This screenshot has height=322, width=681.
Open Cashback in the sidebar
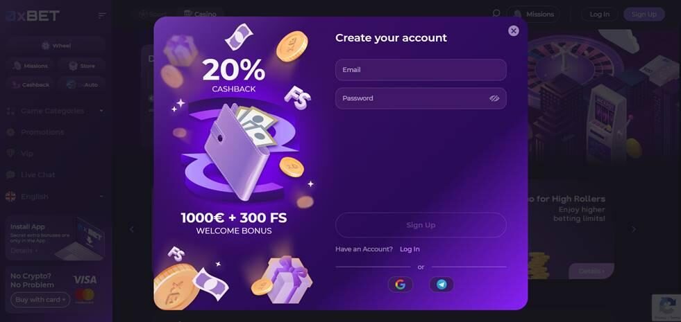point(31,85)
